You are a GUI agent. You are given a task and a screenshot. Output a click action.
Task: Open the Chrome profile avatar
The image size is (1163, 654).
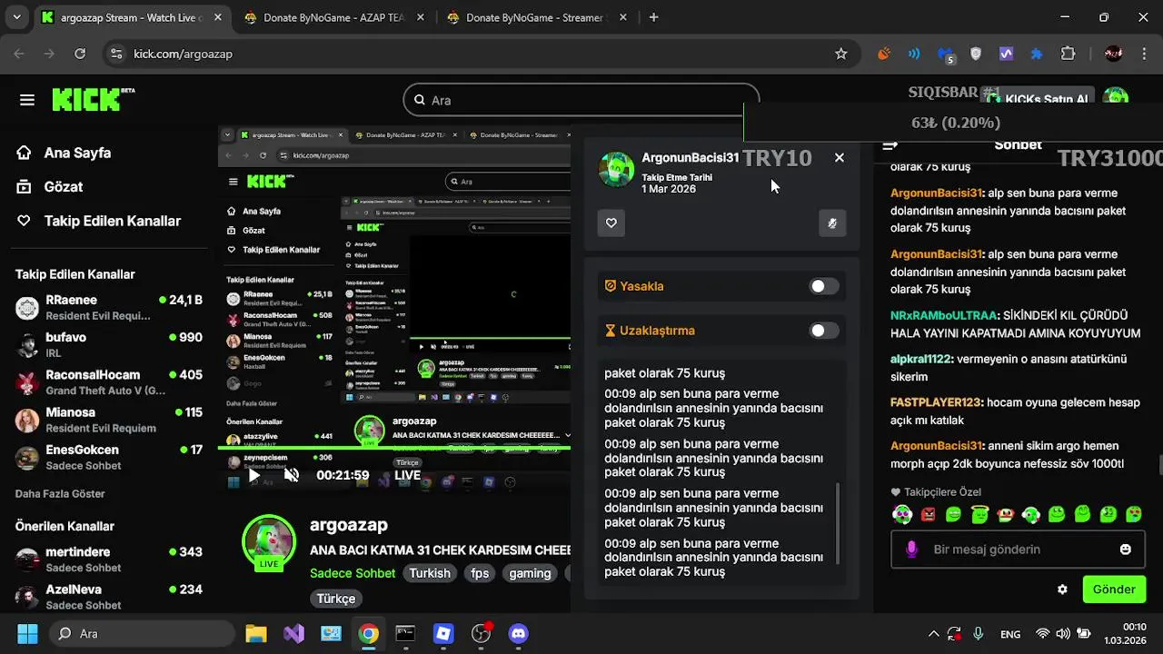pyautogui.click(x=1114, y=54)
